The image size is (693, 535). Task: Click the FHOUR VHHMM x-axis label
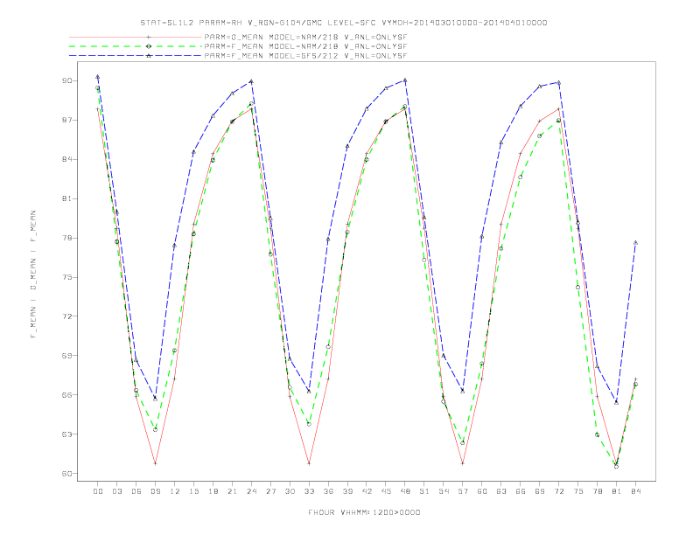click(364, 512)
